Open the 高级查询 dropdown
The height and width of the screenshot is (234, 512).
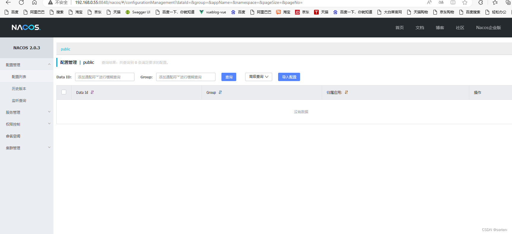tap(259, 77)
